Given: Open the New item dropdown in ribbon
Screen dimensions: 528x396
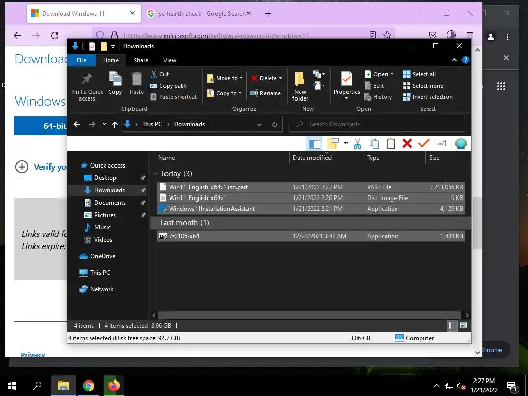Looking at the screenshot, I should coord(319,74).
